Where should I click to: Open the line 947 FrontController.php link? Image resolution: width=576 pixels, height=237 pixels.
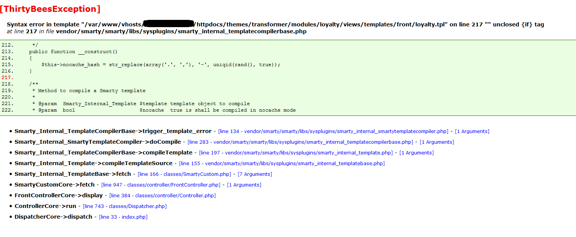click(x=161, y=185)
